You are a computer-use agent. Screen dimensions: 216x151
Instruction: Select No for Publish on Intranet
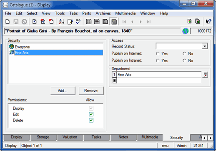(x=184, y=60)
